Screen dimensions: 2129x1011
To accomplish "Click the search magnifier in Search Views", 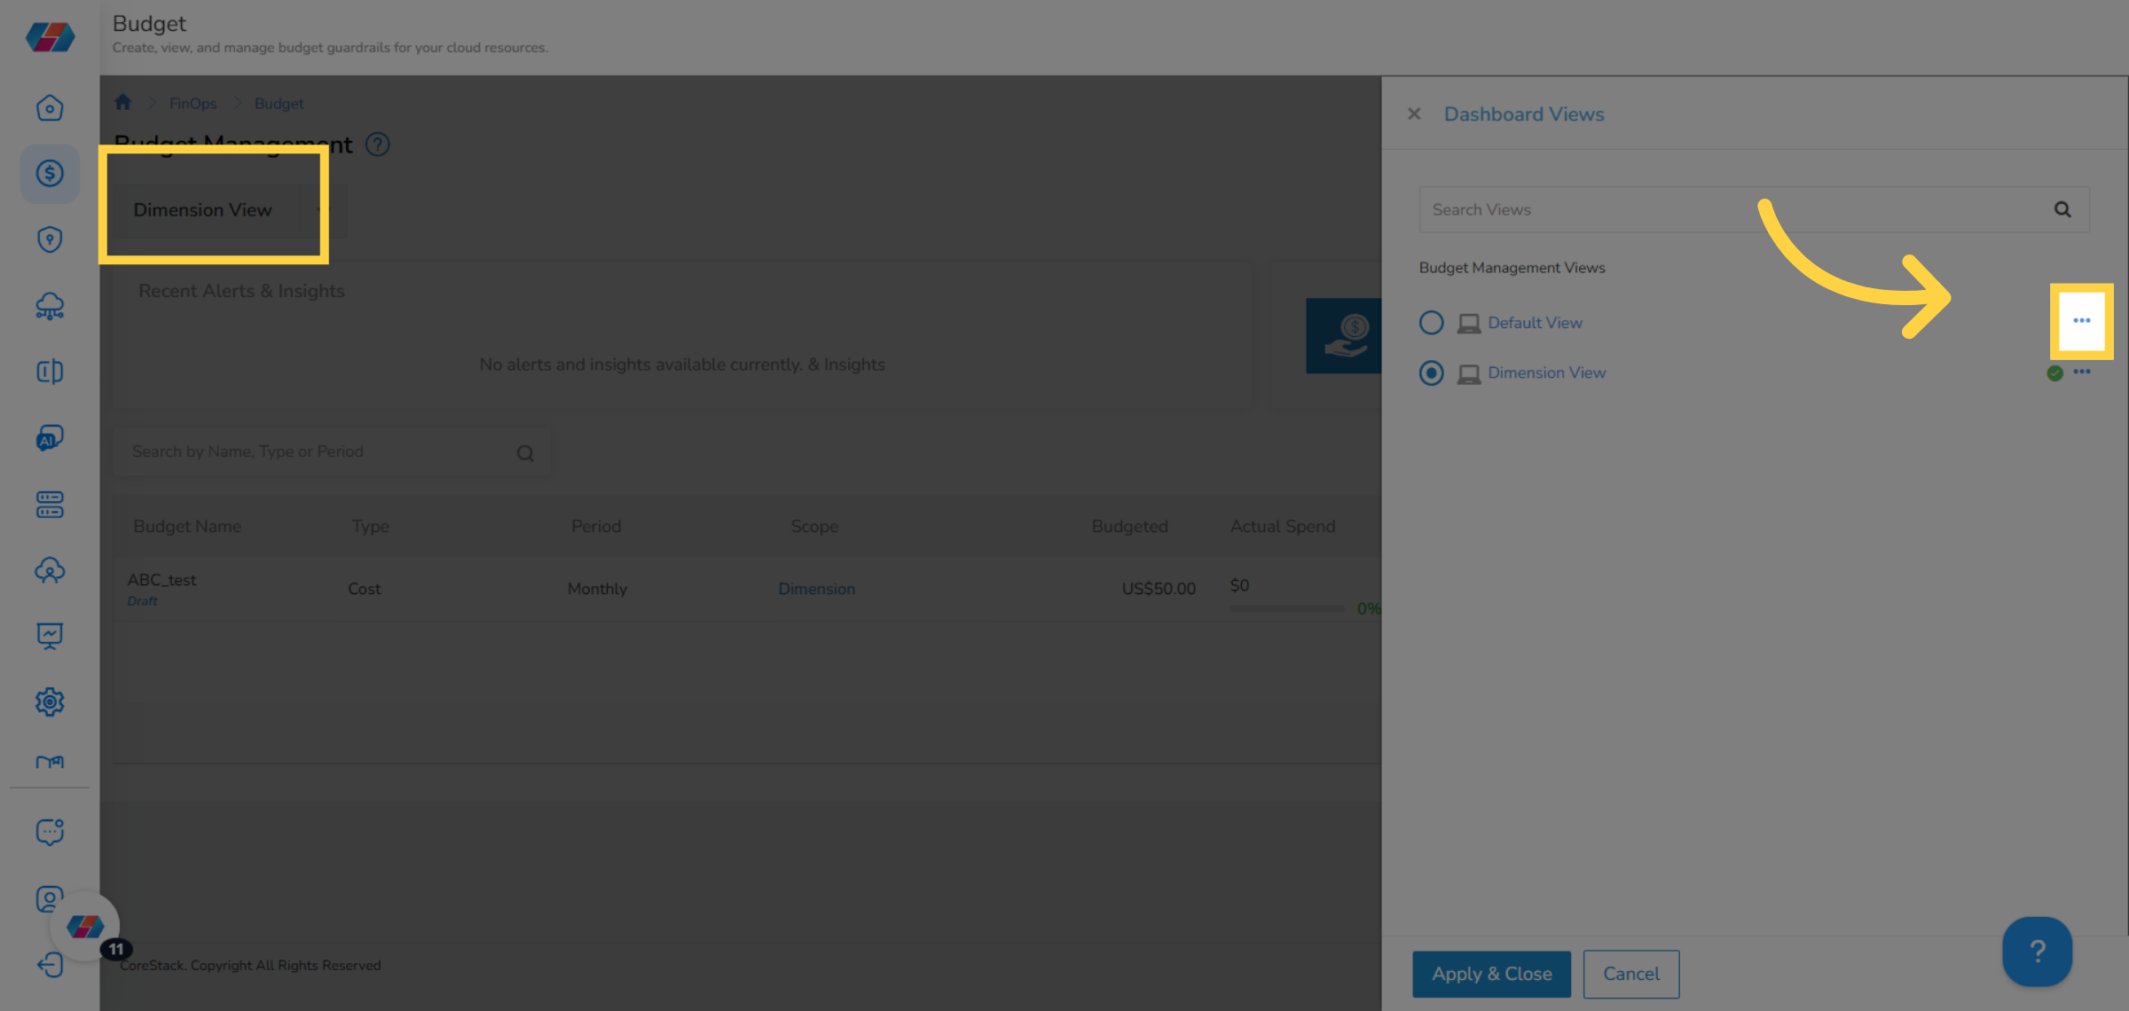I will pyautogui.click(x=2062, y=209).
